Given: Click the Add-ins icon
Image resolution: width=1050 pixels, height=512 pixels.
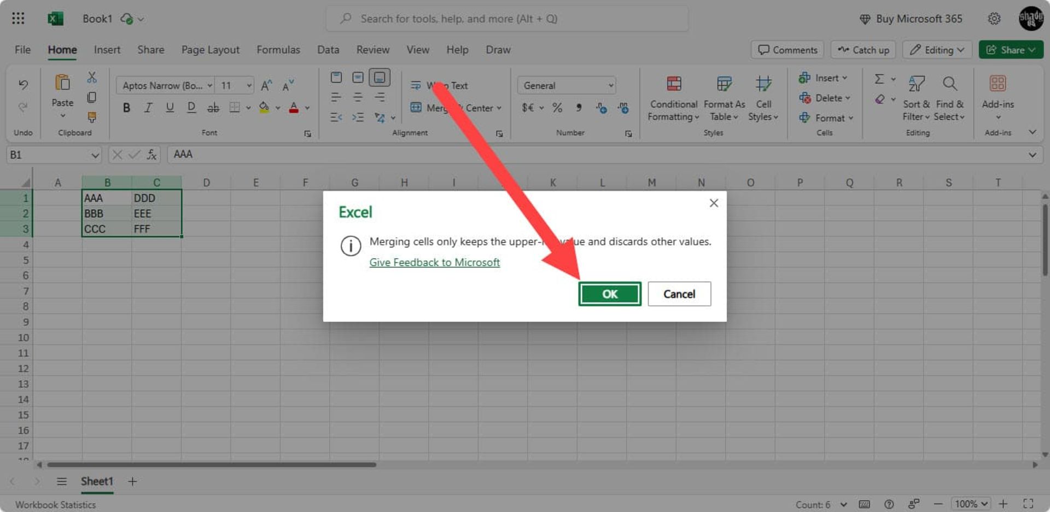Looking at the screenshot, I should [x=997, y=84].
